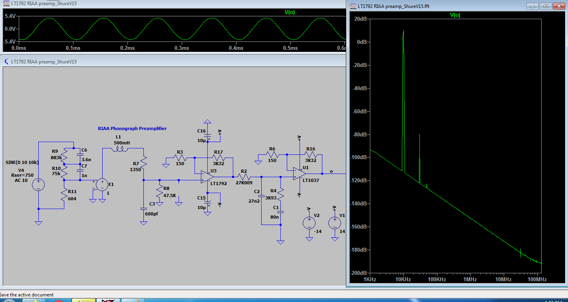Click the 'LT1792' op-amp model label
Viewport: 568px width, 302px height.
pos(218,183)
